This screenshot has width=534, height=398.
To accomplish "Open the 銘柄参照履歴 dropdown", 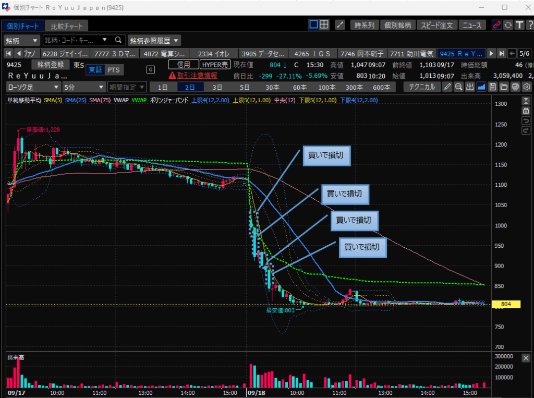I will (154, 40).
